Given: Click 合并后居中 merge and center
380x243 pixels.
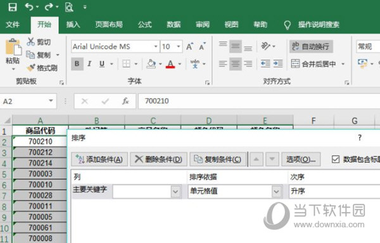Looking at the screenshot, I should (x=313, y=64).
